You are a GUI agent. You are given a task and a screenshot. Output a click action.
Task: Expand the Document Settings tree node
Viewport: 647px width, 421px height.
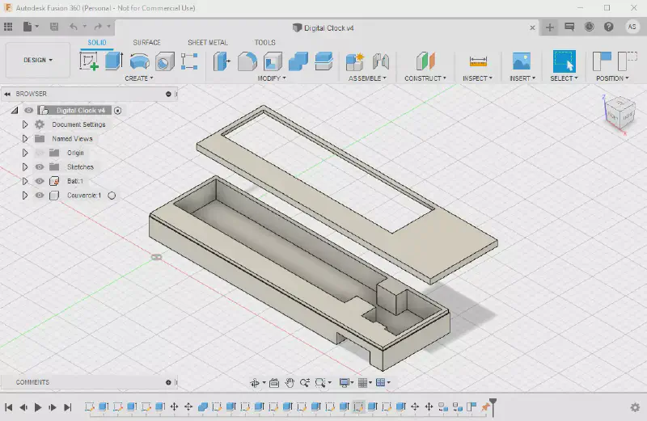pyautogui.click(x=25, y=124)
